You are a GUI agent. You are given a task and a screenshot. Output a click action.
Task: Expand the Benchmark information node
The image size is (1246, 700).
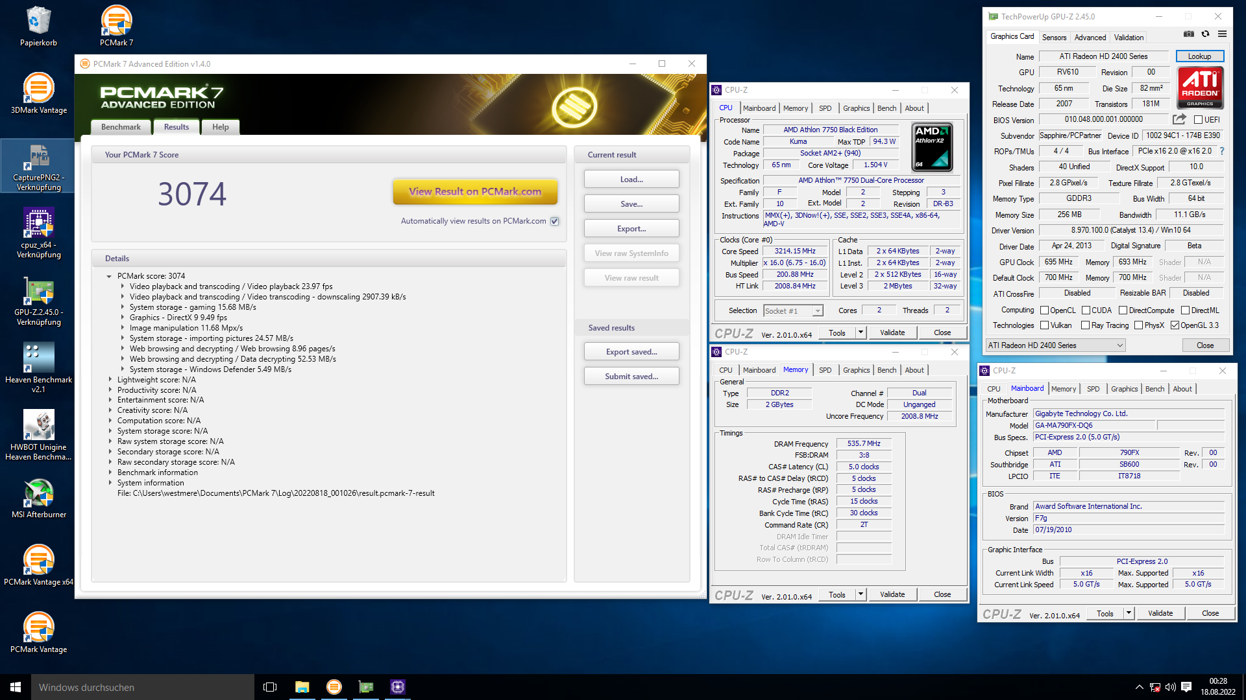[x=110, y=472]
